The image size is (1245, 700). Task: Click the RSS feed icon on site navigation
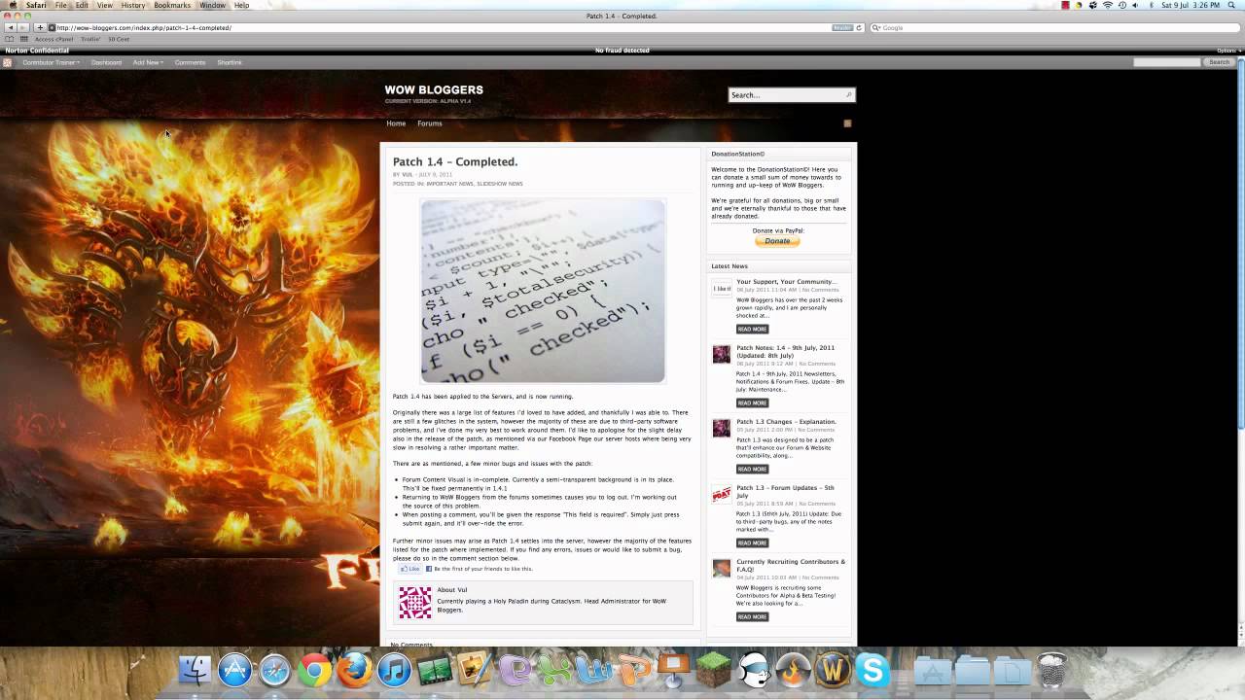(847, 123)
